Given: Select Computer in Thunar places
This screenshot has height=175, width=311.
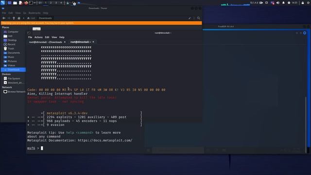Looking at the screenshot, I should (x=13, y=32).
